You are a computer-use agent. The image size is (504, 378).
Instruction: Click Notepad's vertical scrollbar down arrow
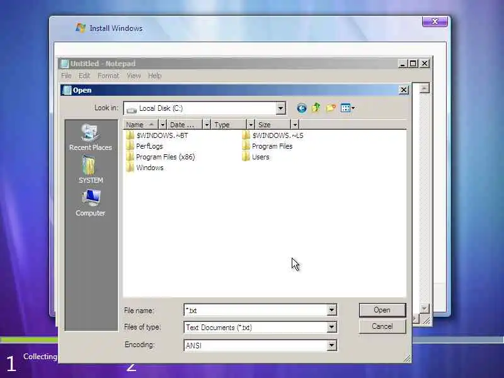pyautogui.click(x=424, y=309)
